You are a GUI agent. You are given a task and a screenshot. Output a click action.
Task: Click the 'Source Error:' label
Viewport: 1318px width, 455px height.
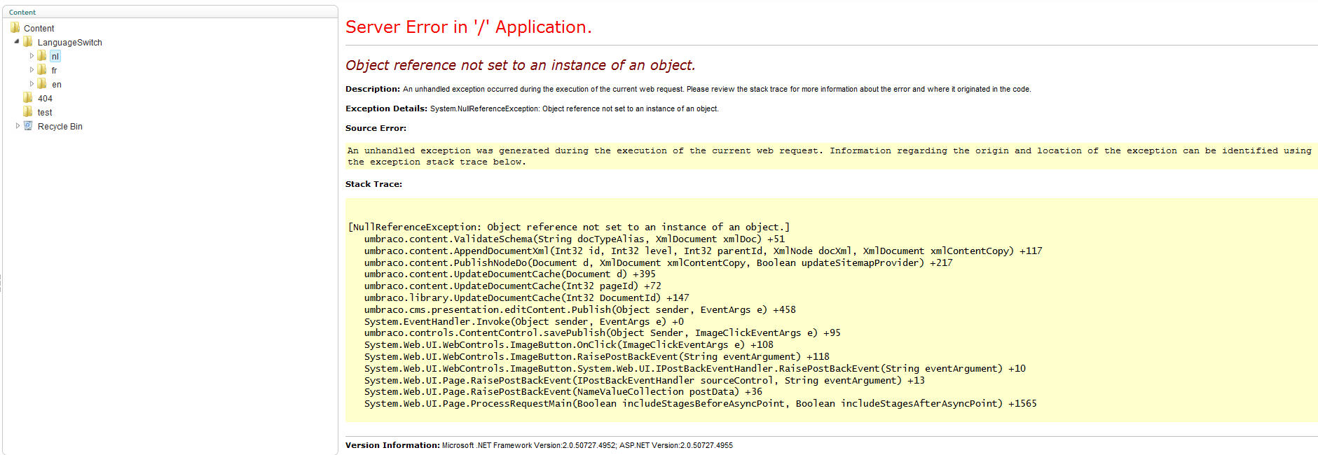click(x=376, y=128)
